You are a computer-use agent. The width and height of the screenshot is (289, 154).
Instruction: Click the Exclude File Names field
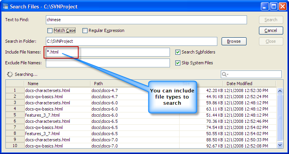click(108, 63)
